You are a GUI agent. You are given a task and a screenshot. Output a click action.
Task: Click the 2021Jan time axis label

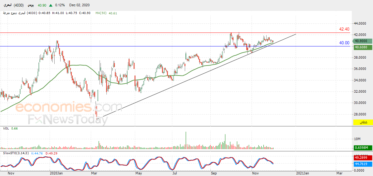302,174
